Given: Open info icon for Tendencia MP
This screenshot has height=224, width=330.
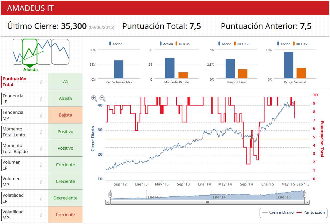Looking at the screenshot, I should [41, 115].
